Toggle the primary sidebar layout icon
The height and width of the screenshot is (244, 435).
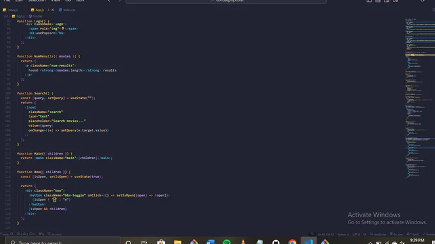(369, 1)
